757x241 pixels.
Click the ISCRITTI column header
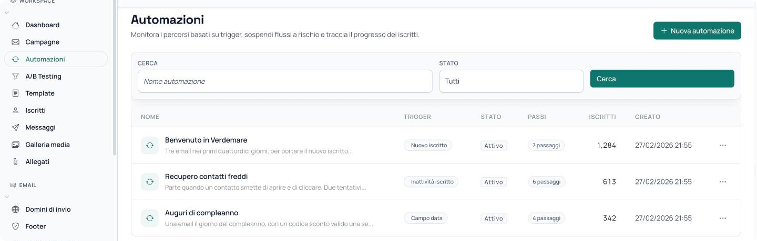602,117
